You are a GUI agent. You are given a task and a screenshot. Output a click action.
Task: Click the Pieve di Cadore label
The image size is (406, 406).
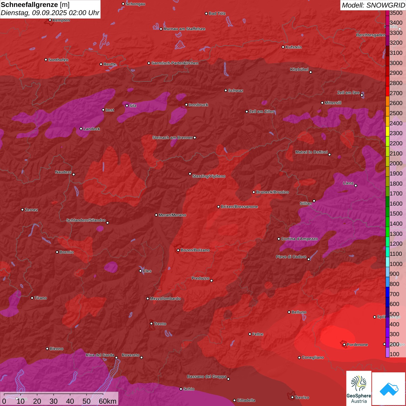(291, 257)
